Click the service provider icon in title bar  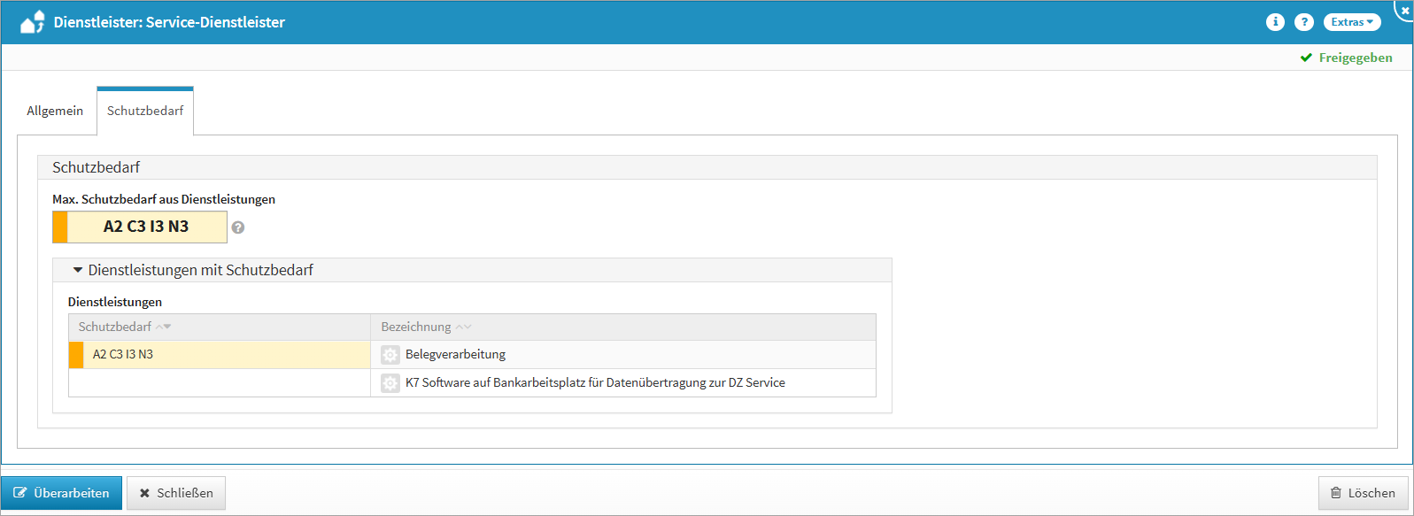[x=33, y=22]
